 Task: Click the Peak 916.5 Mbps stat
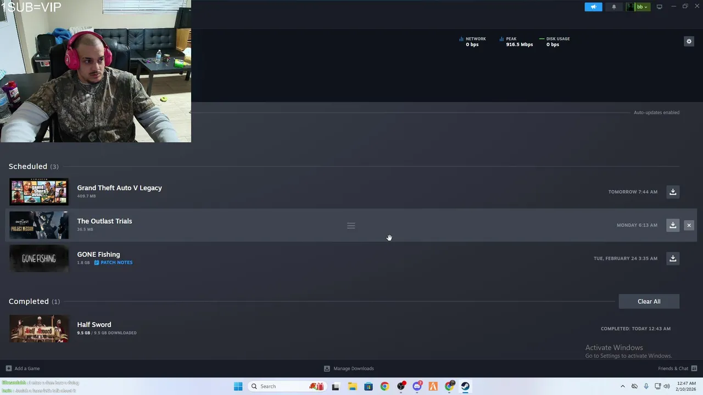point(516,42)
